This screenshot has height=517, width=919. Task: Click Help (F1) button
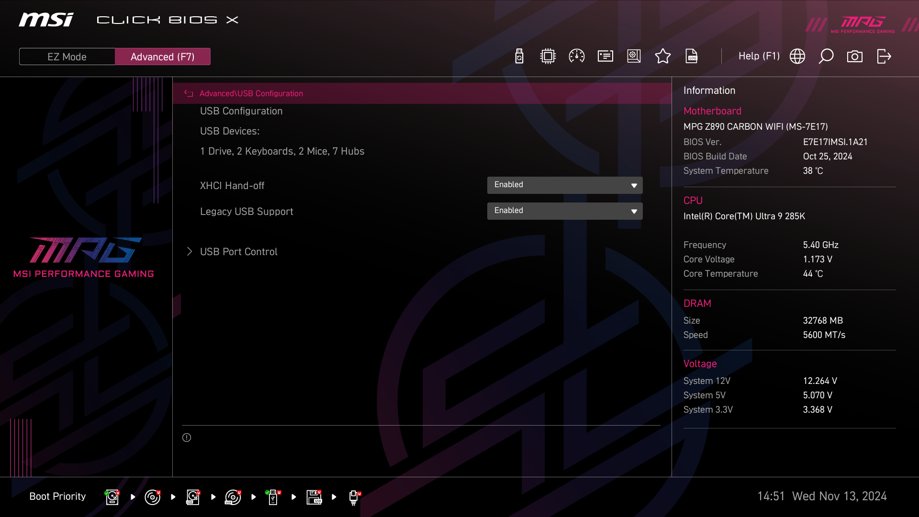click(759, 56)
